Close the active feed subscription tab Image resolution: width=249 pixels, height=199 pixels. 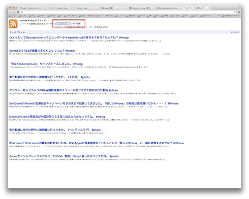point(208,8)
